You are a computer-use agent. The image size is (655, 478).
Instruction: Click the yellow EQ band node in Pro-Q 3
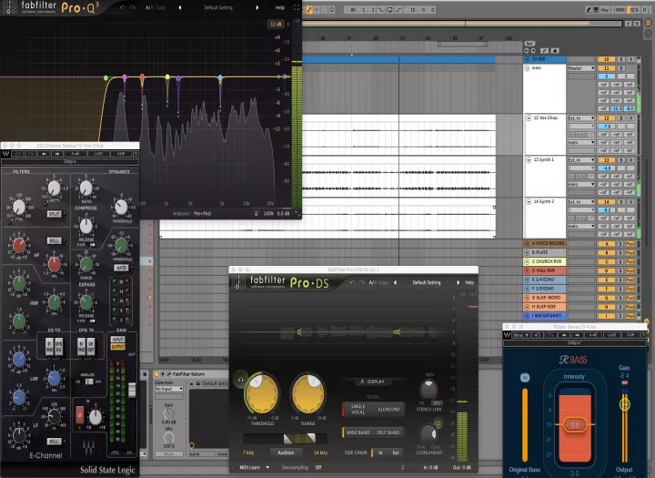[x=167, y=77]
